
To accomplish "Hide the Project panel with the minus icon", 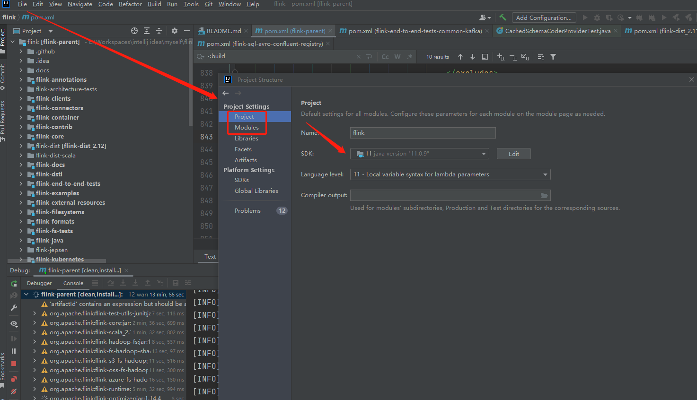I will 187,31.
